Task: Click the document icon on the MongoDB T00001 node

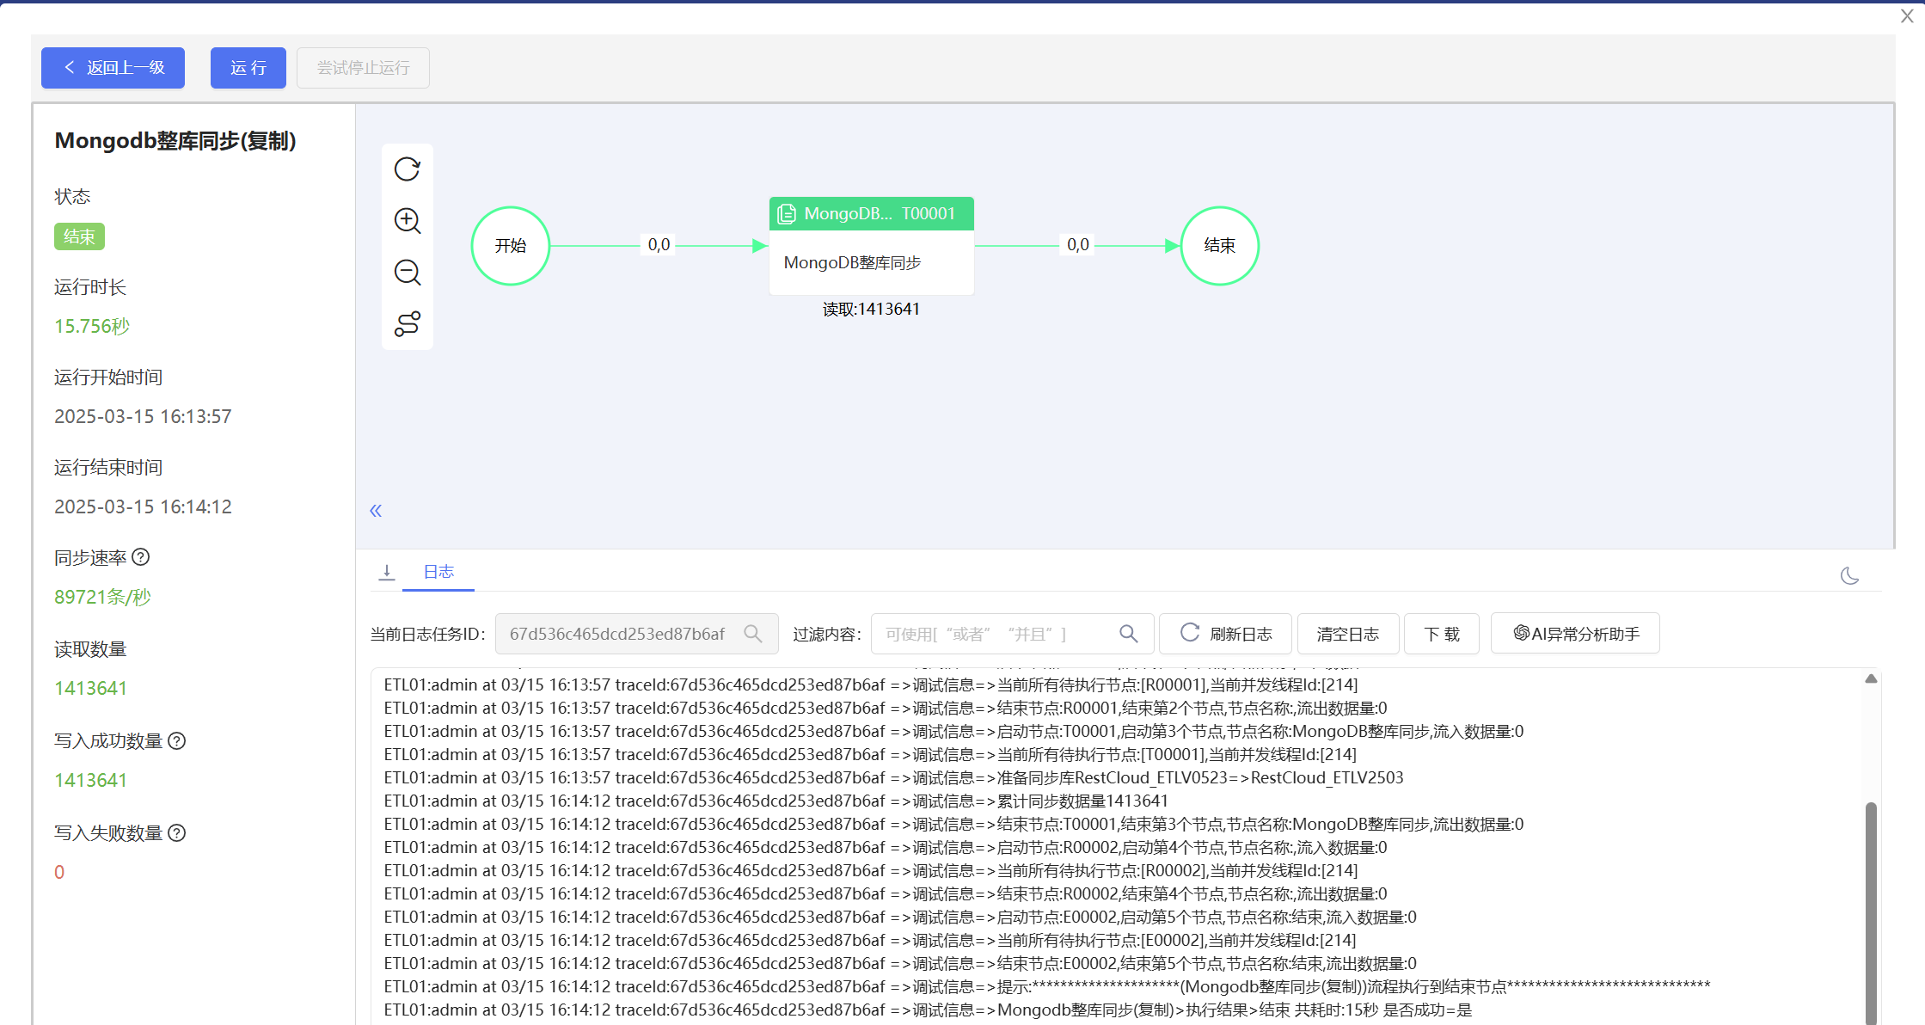Action: coord(787,213)
